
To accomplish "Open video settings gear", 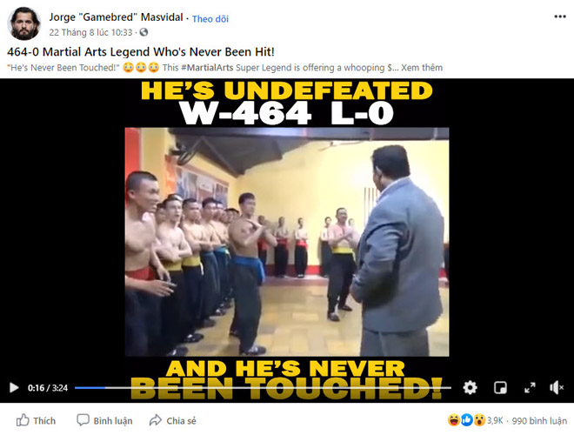I will tap(470, 387).
